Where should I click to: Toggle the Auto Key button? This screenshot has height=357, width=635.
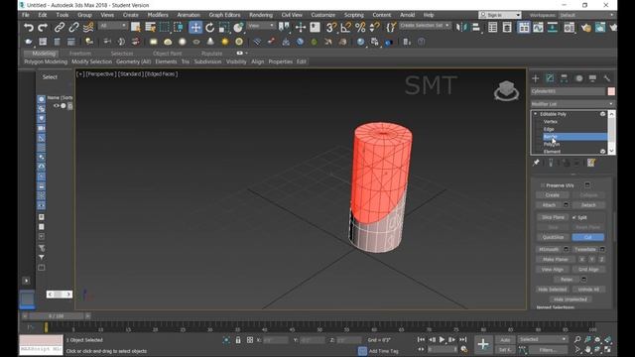pos(505,340)
